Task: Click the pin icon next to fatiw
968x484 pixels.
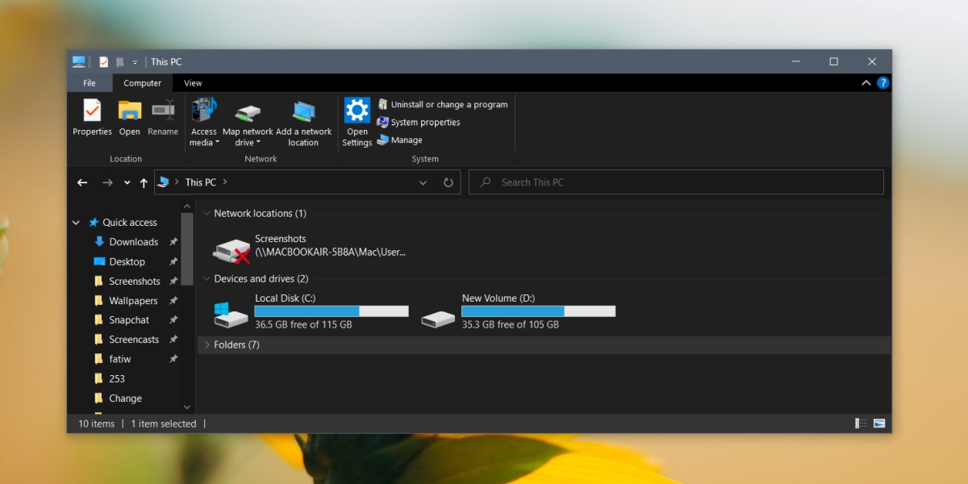Action: tap(173, 359)
